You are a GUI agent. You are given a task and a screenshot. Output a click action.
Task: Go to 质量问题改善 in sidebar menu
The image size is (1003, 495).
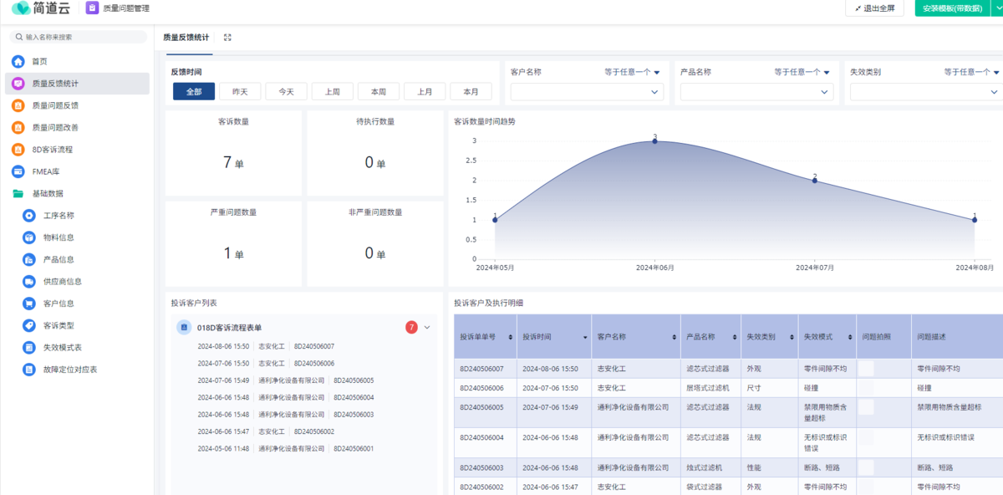(x=55, y=128)
